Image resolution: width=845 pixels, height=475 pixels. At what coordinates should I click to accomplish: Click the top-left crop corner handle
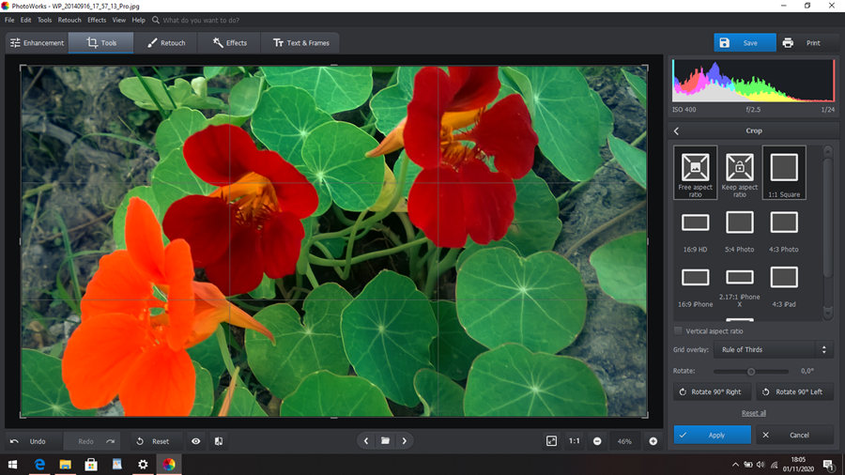(22, 67)
